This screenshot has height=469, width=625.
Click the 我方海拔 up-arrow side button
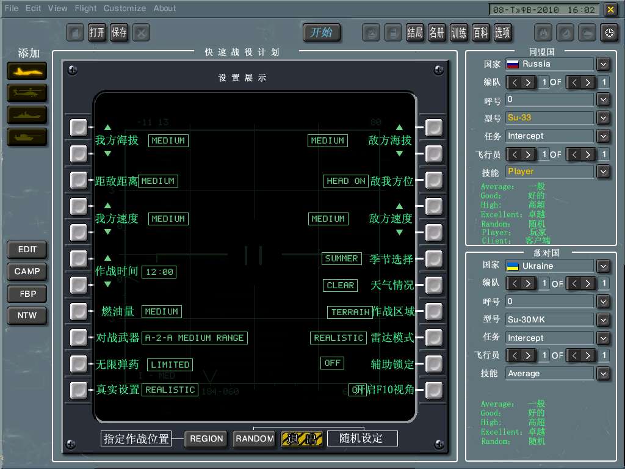coord(79,127)
